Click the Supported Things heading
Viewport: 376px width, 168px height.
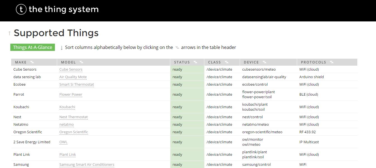[56, 33]
